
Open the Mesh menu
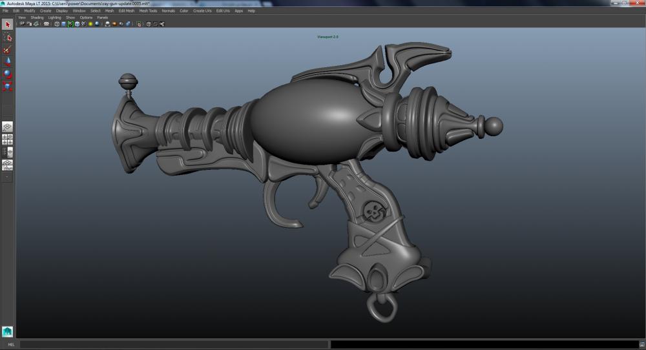(109, 11)
